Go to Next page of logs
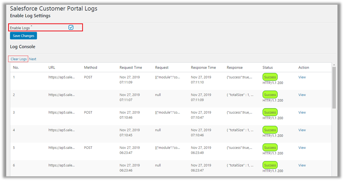This screenshot has width=344, height=181. 32,59
